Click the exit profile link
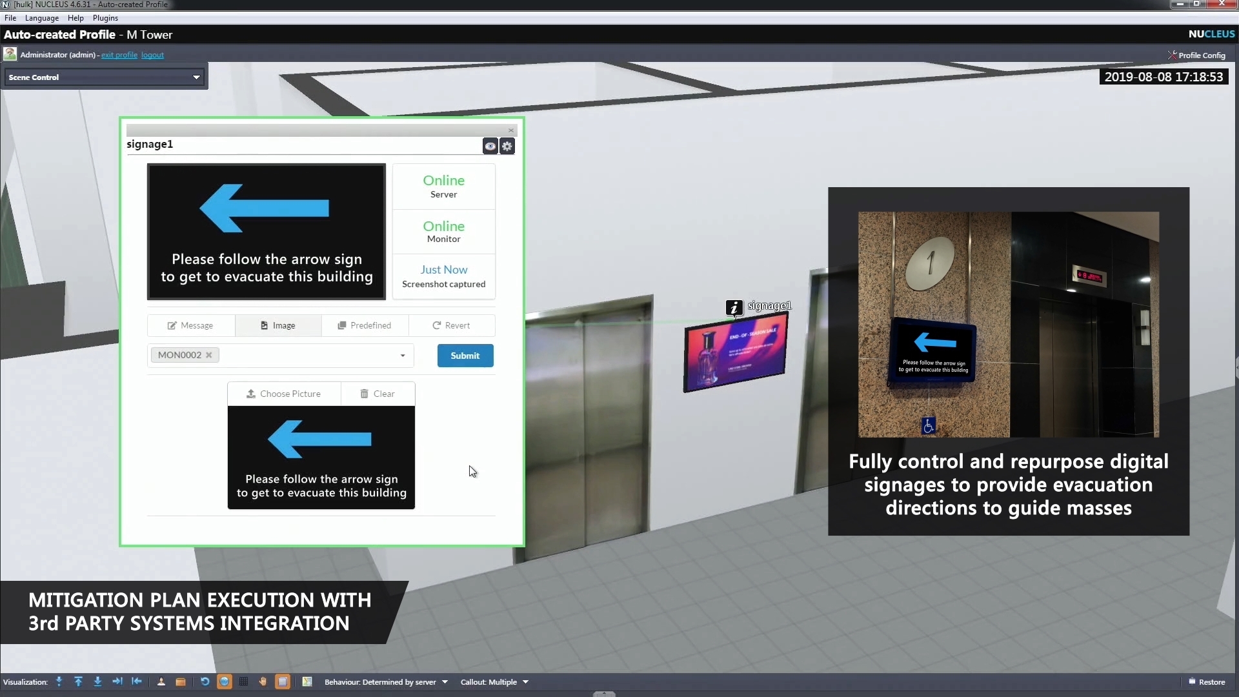1239x697 pixels. coord(119,55)
